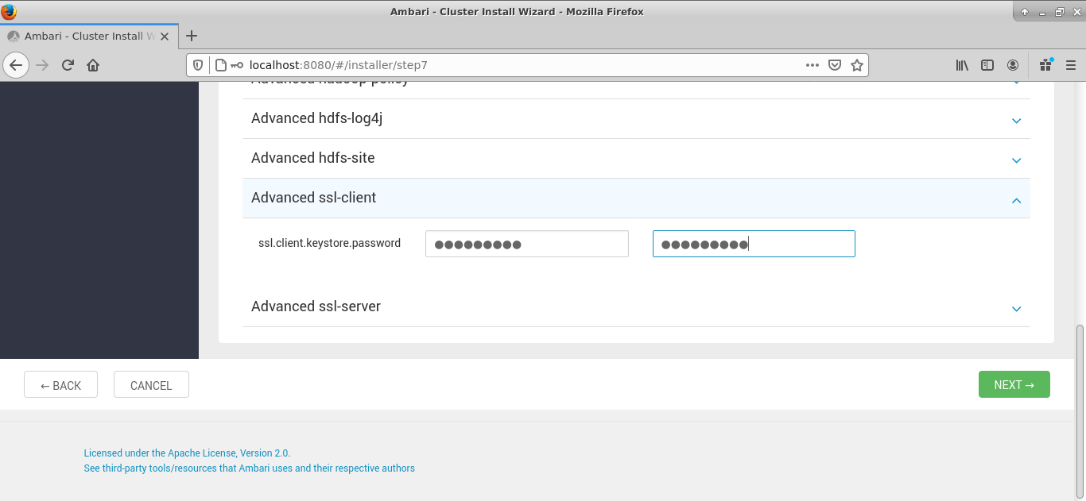Screen dimensions: 1086x501
Task: Expand the Advanced hdfs-log4j section
Action: 636,119
